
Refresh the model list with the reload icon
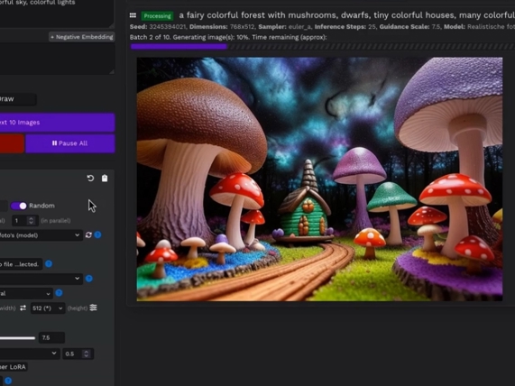coord(88,234)
